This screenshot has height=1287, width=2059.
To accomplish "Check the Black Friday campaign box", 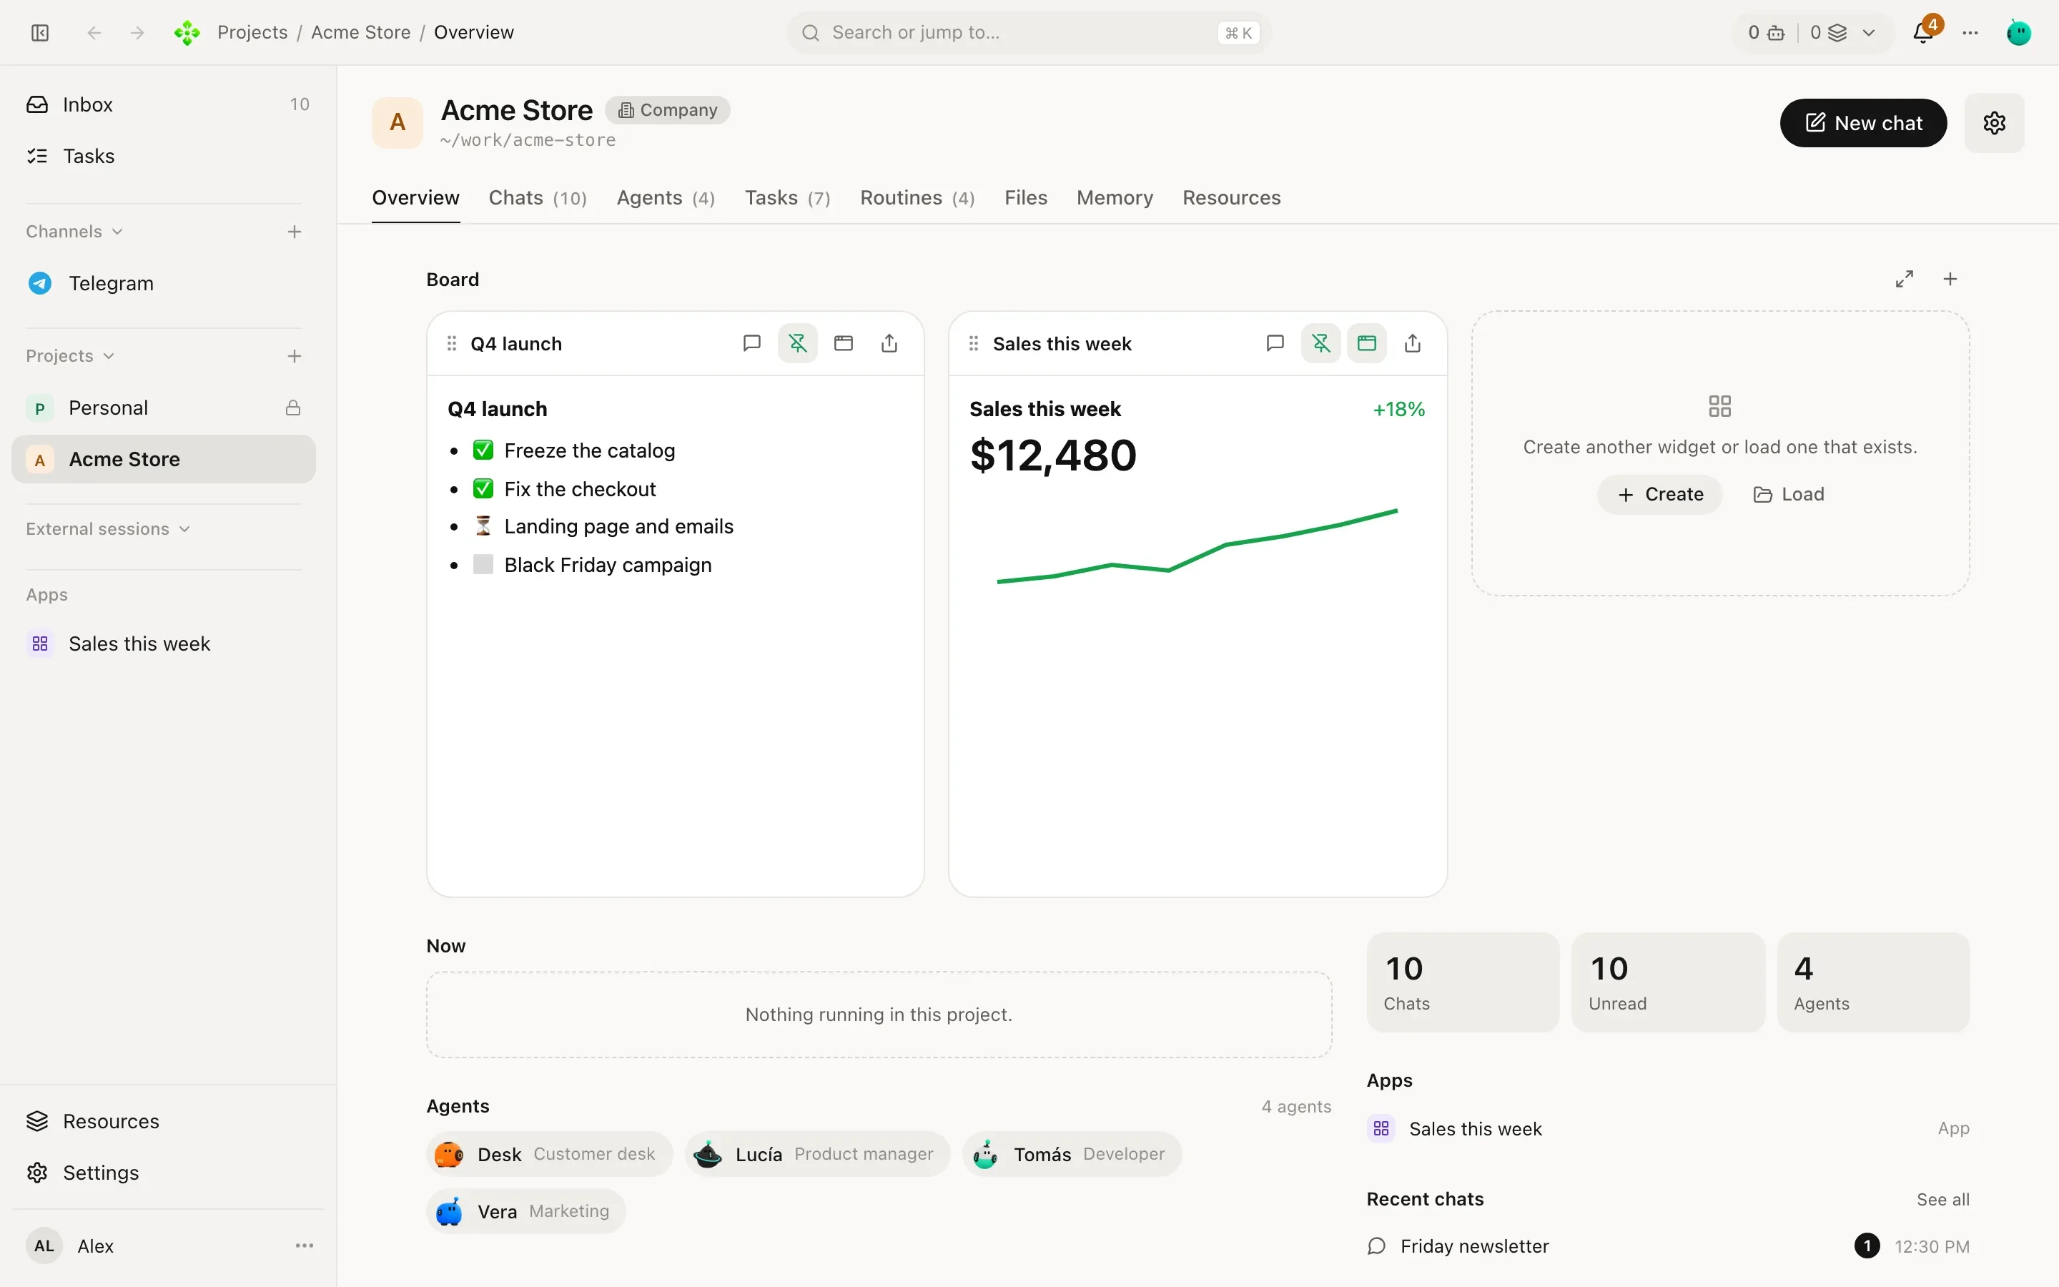I will click(x=483, y=564).
